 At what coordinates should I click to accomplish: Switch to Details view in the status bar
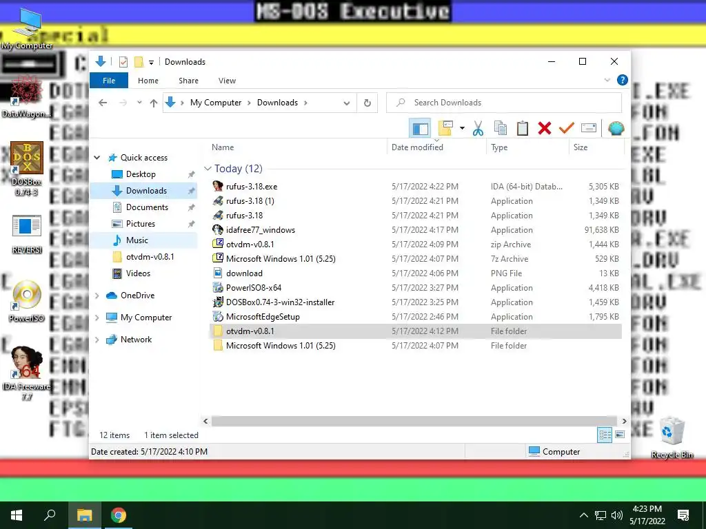pos(604,435)
